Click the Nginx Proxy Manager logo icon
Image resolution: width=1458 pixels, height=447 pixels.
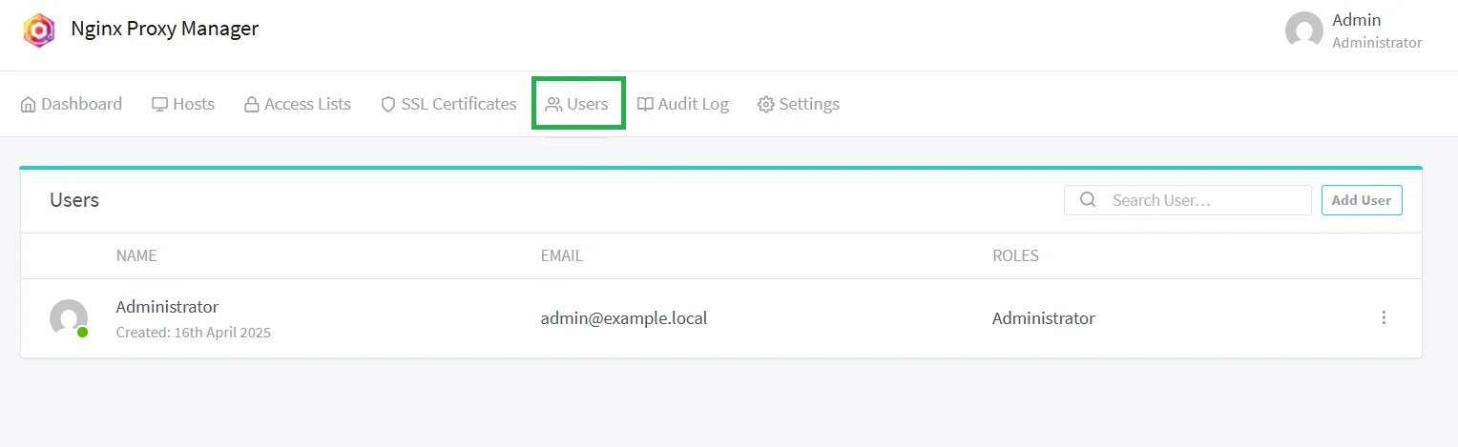tap(39, 30)
